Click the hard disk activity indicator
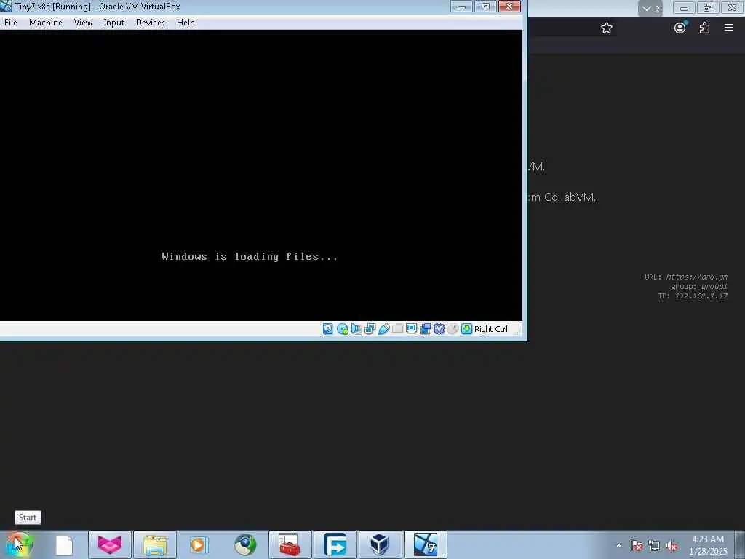This screenshot has height=559, width=745. [328, 329]
